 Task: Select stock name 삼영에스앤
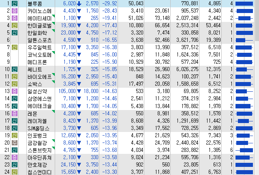39,99
